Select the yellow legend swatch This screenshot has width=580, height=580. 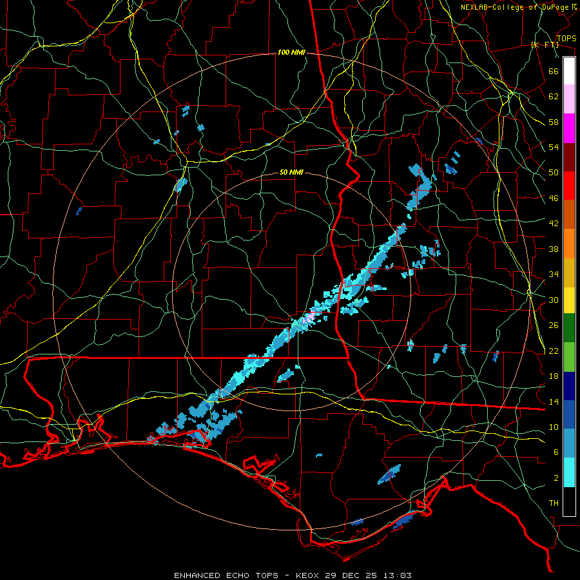(x=569, y=300)
